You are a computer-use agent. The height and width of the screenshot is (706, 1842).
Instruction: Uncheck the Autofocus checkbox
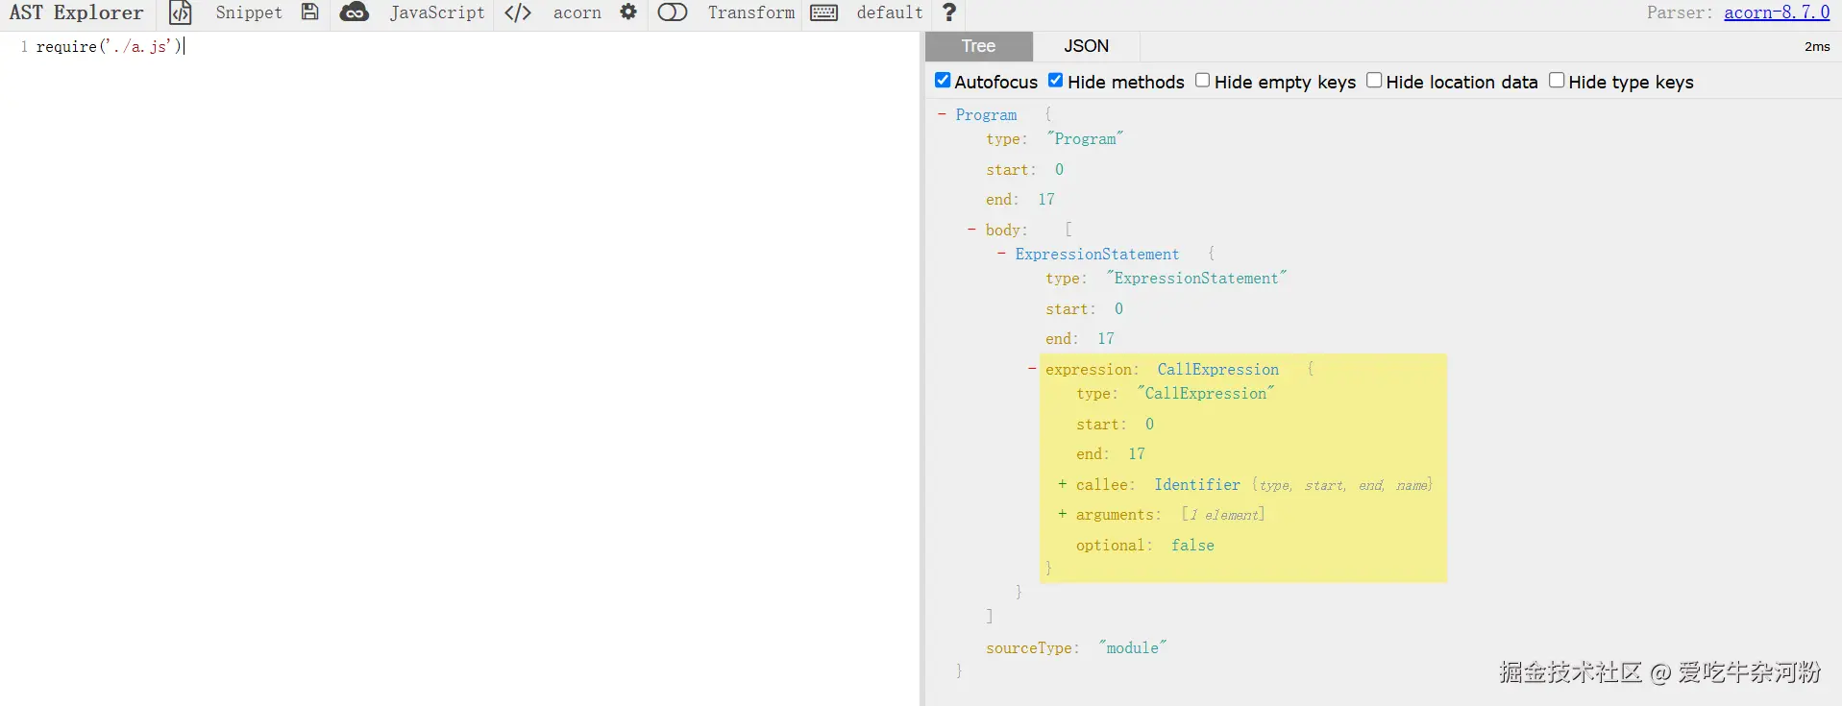click(x=943, y=81)
